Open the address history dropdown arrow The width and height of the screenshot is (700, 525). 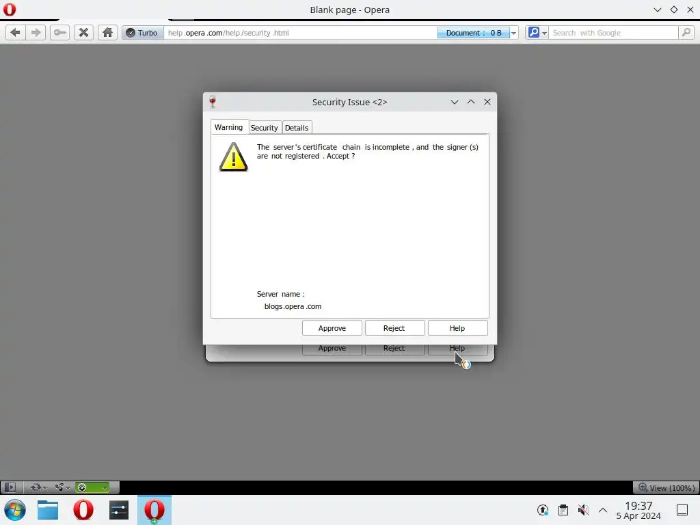tap(514, 33)
